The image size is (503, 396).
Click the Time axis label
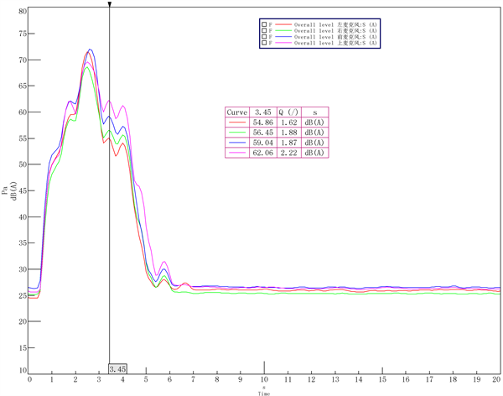[x=264, y=393]
